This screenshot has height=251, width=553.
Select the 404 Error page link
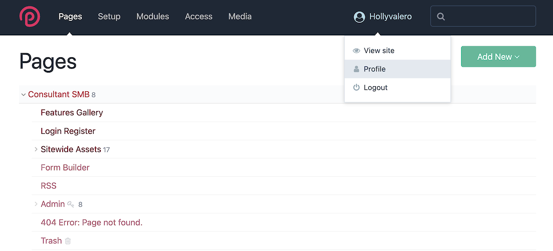(x=91, y=222)
